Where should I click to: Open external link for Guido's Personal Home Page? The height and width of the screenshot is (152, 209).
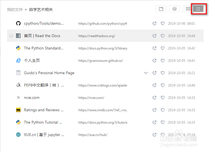point(154,73)
